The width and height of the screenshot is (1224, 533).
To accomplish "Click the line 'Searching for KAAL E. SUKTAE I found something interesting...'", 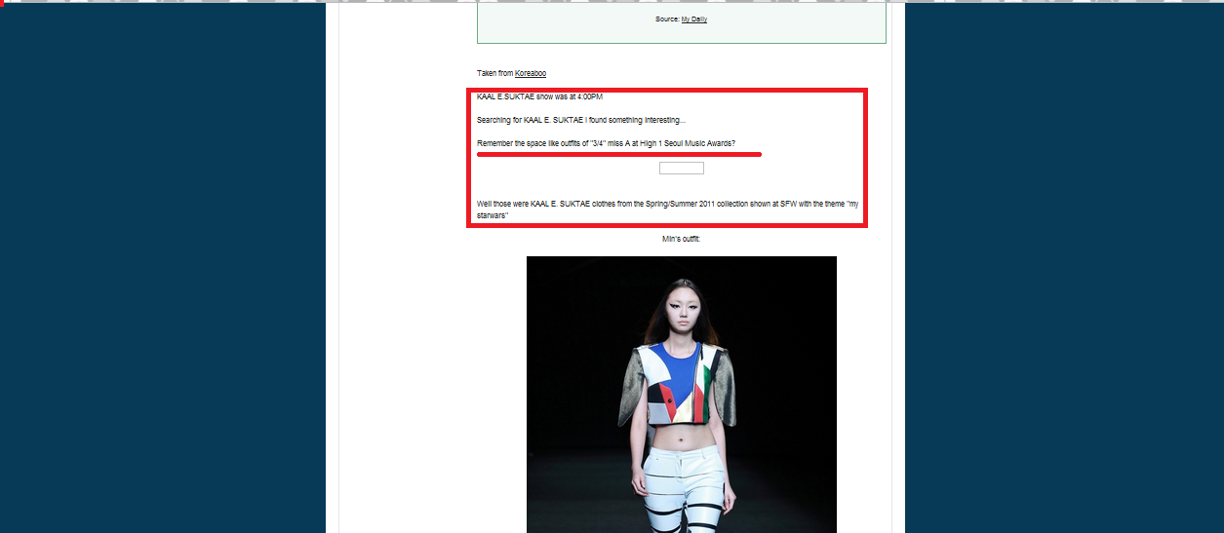I will 581,120.
